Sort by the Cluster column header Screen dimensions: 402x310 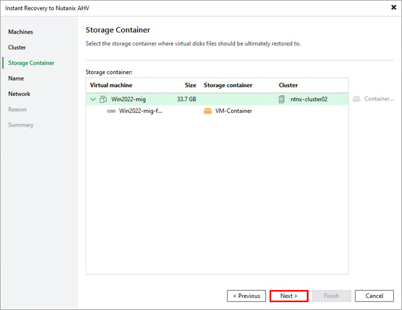(x=288, y=85)
